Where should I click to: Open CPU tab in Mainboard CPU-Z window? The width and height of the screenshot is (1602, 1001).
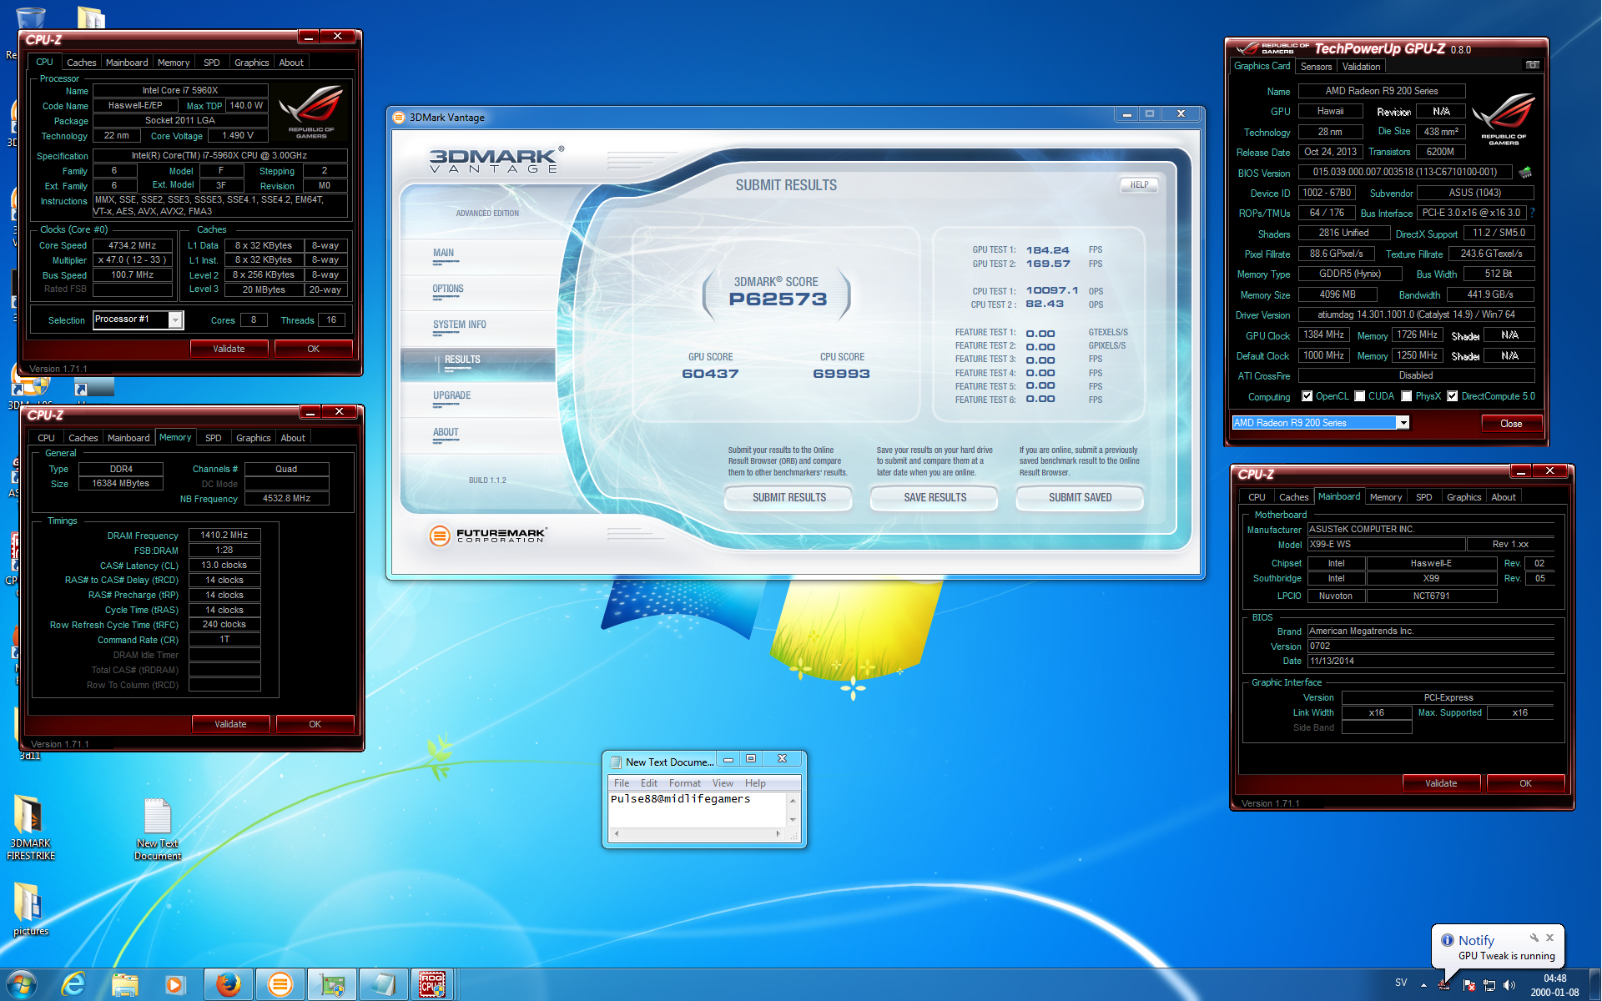click(x=1257, y=497)
